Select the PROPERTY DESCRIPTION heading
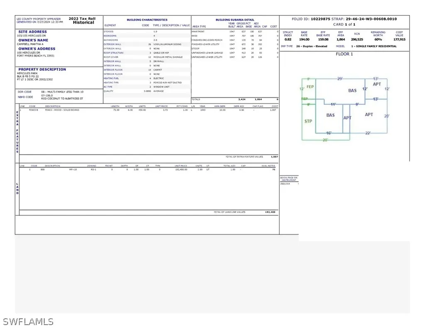 pos(42,69)
